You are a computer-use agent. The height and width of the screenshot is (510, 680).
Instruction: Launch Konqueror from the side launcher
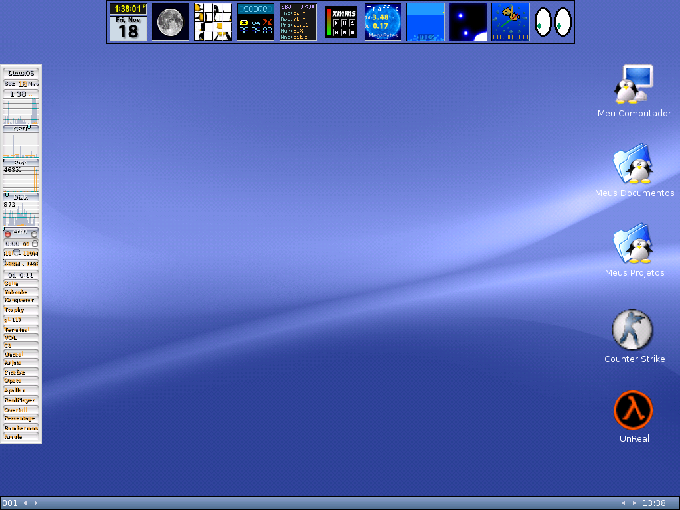[x=21, y=300]
